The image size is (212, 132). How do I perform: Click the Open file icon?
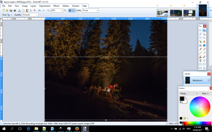coord(7,10)
